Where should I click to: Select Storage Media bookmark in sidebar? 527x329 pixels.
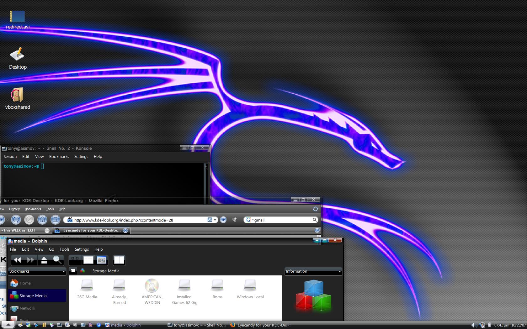point(37,295)
